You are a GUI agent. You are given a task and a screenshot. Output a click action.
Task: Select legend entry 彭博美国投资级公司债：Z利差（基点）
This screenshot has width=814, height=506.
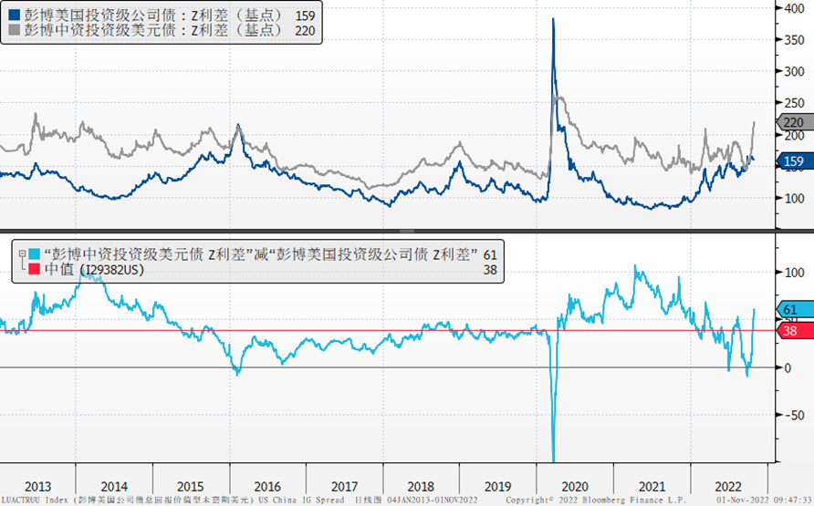(153, 15)
